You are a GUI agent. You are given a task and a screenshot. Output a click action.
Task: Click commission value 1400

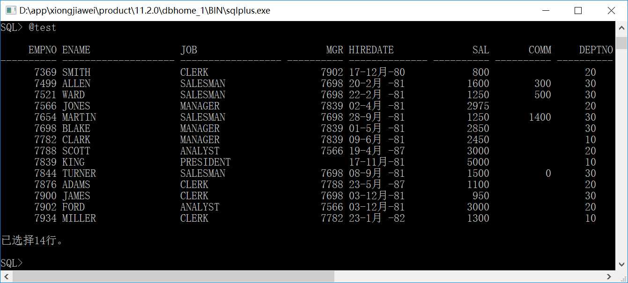[x=540, y=117]
